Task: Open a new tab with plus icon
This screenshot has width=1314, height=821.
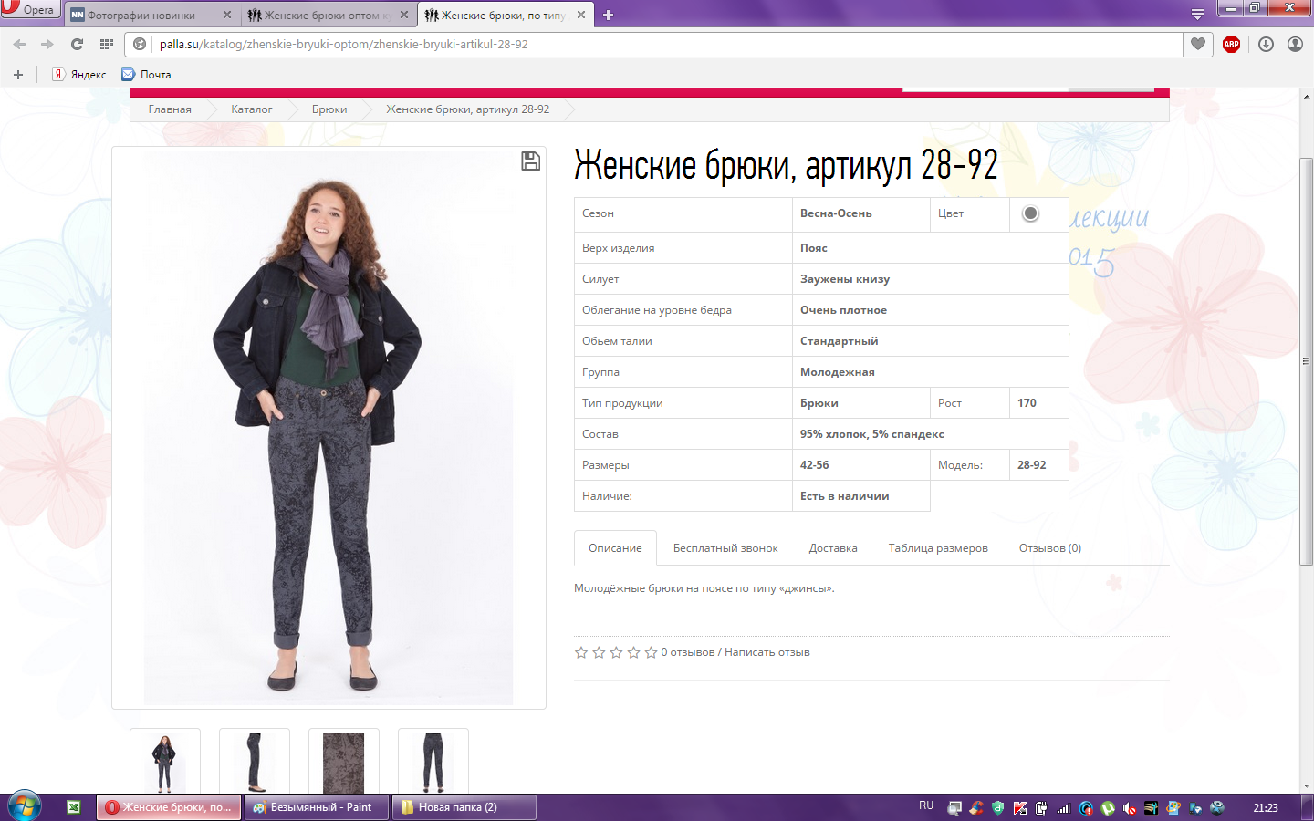Action: [x=609, y=15]
